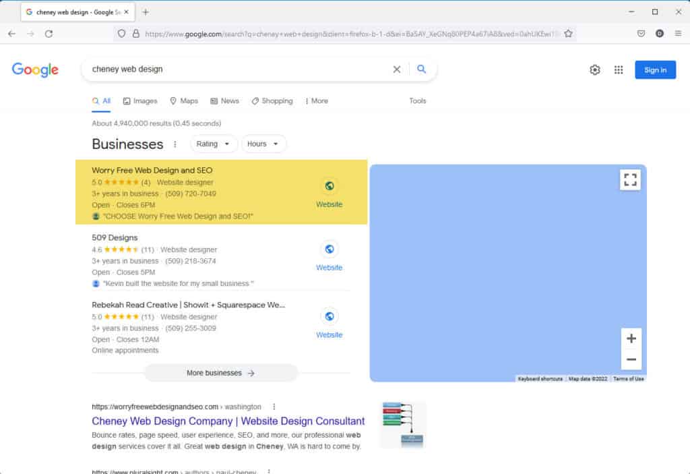
Task: Open the tracking protection shield icon
Action: pyautogui.click(x=121, y=34)
